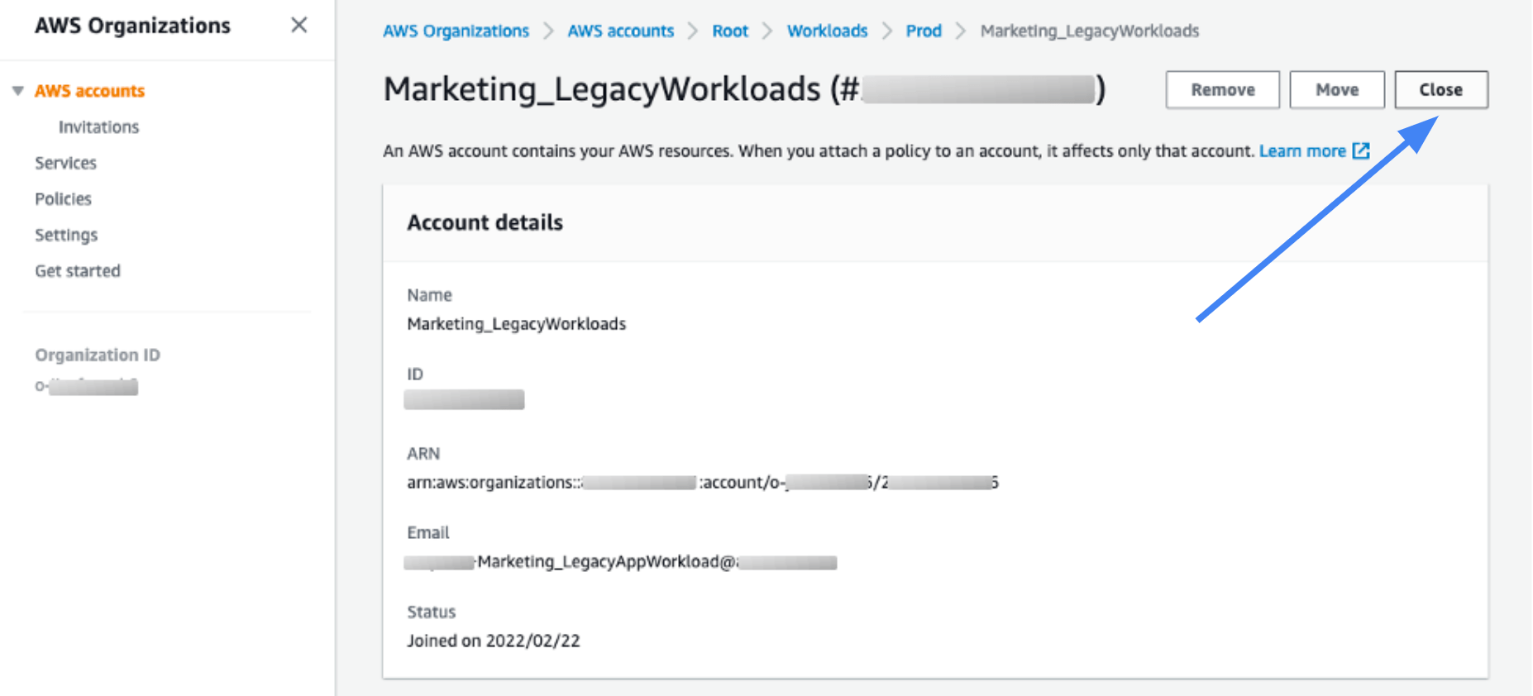Select the Marketing_LegacyWorkloads name value
Screen dimensions: 1533x696
coord(517,324)
